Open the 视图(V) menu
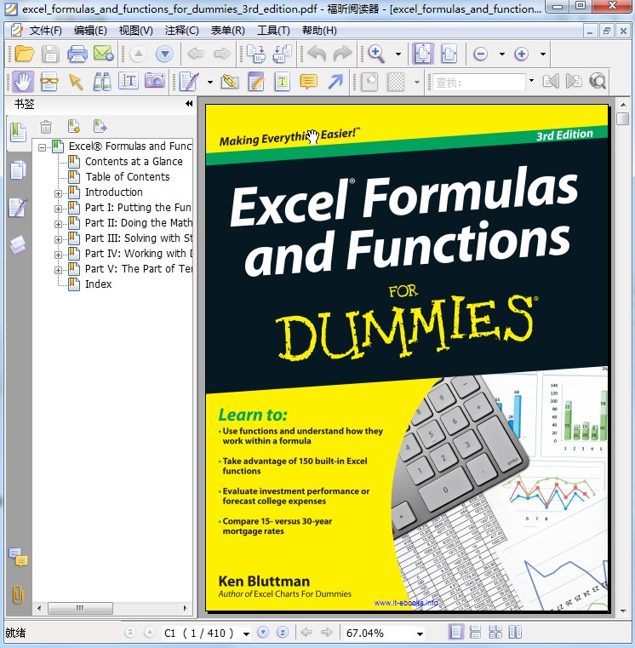 click(x=135, y=31)
